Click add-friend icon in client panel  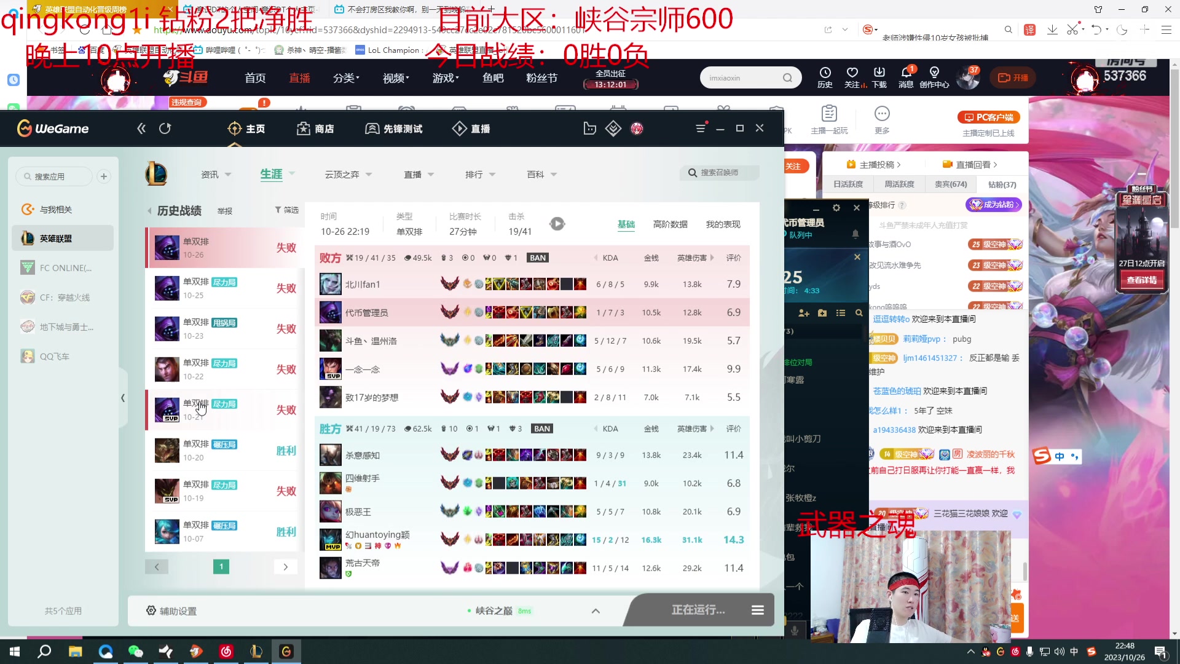804,313
